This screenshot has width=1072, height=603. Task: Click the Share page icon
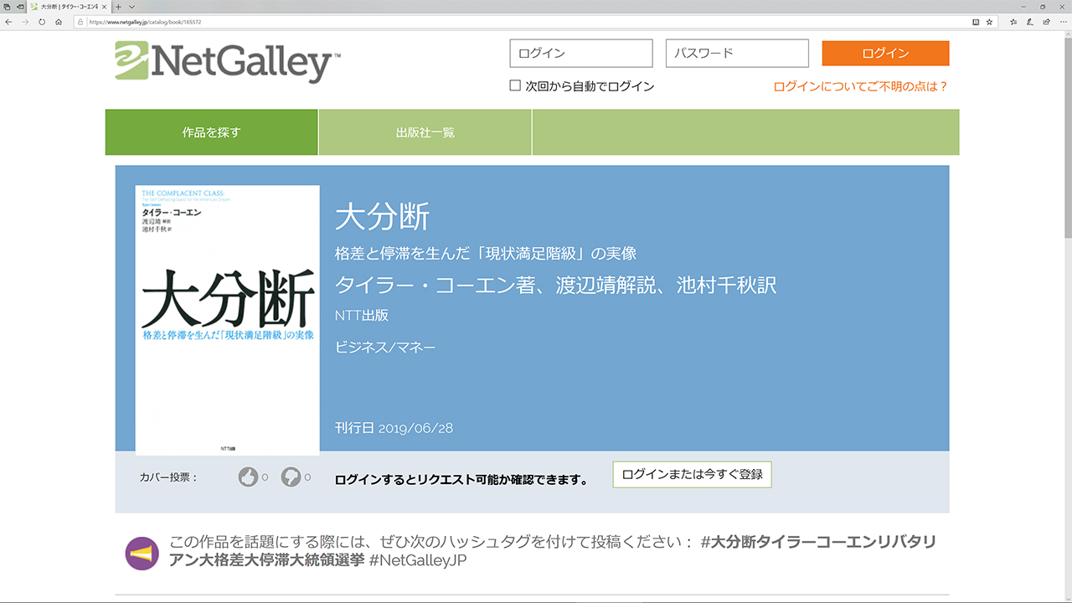1047,22
